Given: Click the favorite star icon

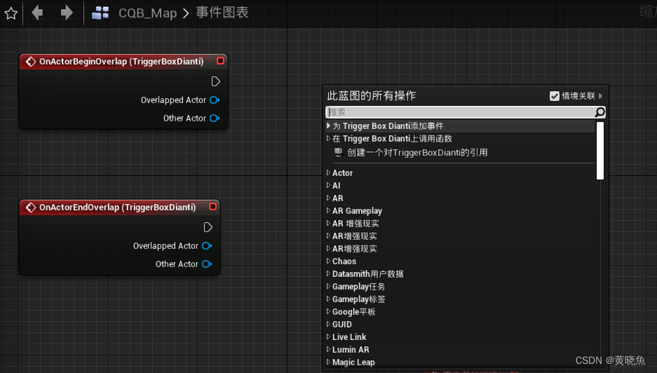Looking at the screenshot, I should [11, 13].
